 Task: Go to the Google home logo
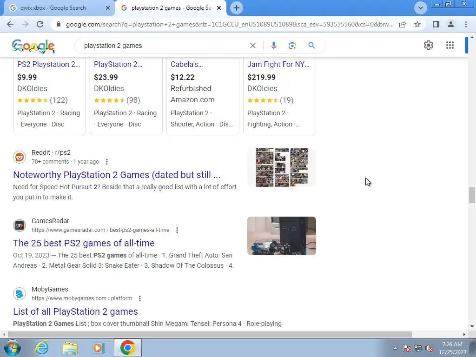click(x=33, y=46)
